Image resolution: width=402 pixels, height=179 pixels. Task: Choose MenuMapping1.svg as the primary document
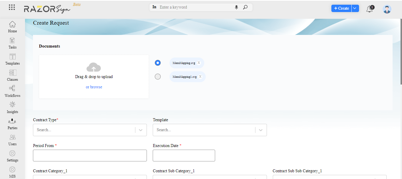coord(158,76)
